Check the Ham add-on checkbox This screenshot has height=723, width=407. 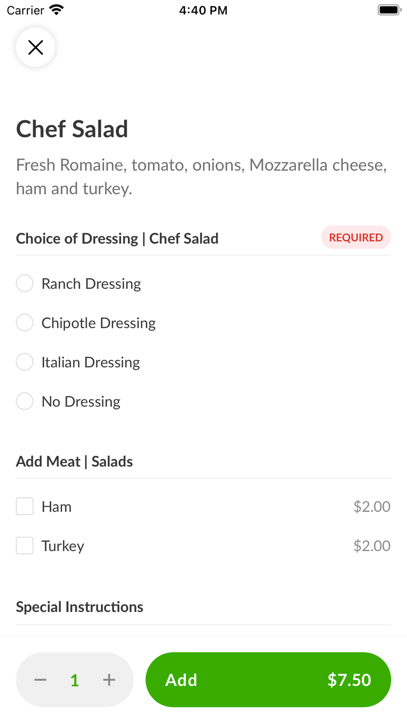point(24,506)
